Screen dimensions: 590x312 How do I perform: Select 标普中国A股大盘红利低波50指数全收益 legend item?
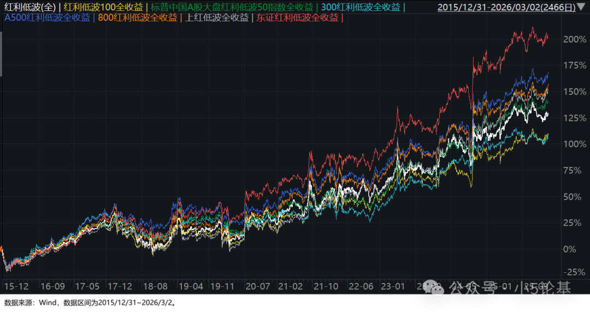point(227,7)
